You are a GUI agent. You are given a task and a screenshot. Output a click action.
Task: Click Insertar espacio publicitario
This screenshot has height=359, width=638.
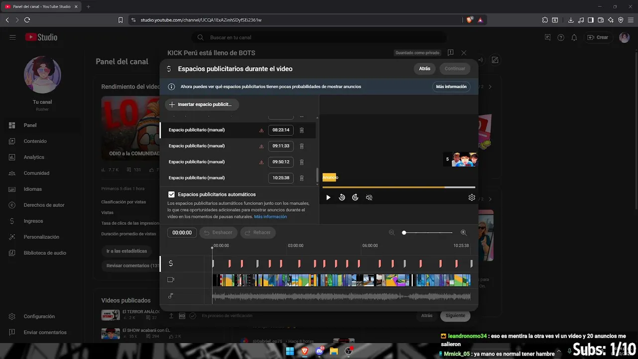click(202, 105)
